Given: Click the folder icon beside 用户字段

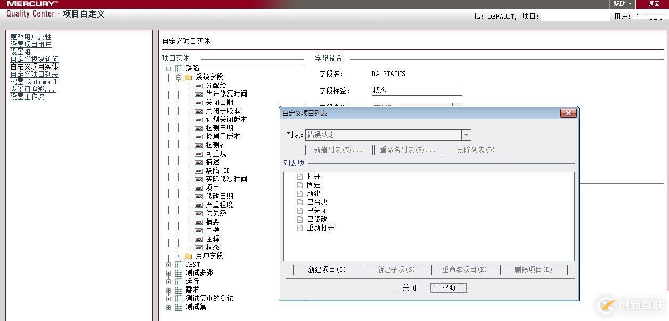Looking at the screenshot, I should tap(188, 256).
